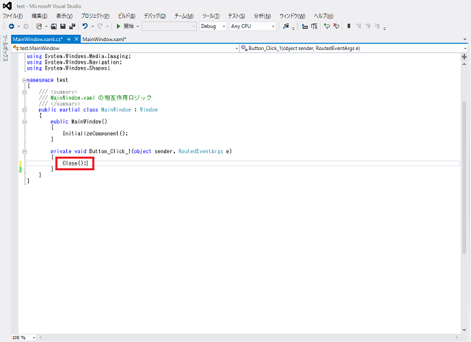This screenshot has height=342, width=471.
Task: Open the テスト(S) menu
Action: 236,16
